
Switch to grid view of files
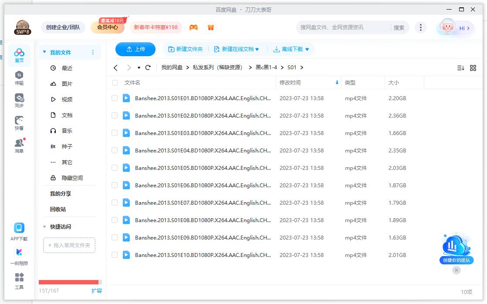click(x=473, y=68)
